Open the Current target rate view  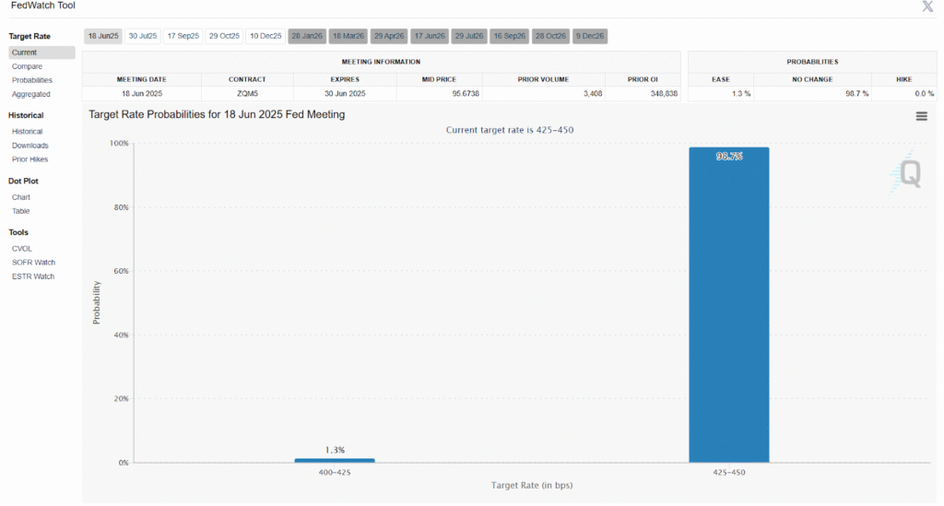41,53
